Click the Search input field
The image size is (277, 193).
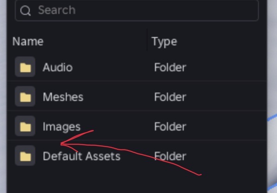pos(137,10)
